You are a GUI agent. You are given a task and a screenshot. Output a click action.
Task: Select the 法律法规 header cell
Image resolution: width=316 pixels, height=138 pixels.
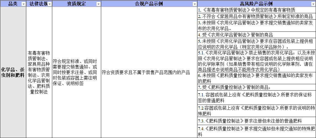39,4
